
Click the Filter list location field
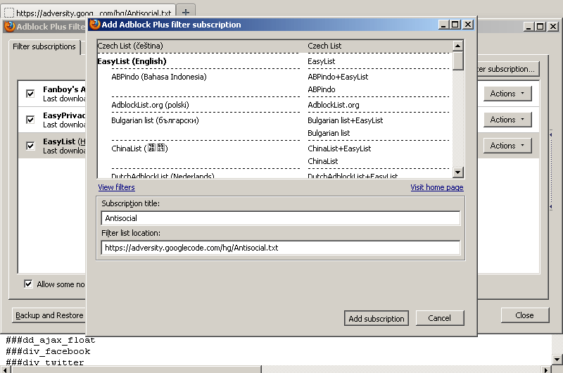pos(280,248)
